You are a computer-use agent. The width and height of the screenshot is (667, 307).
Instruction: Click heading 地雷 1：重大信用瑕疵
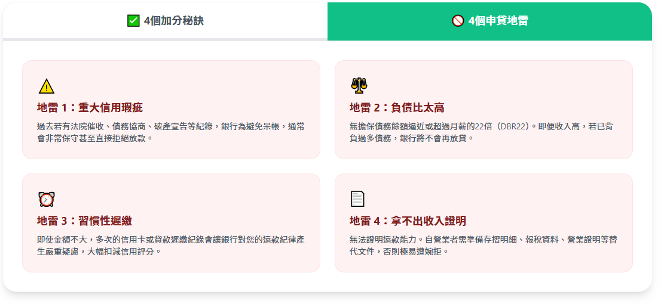coord(90,108)
